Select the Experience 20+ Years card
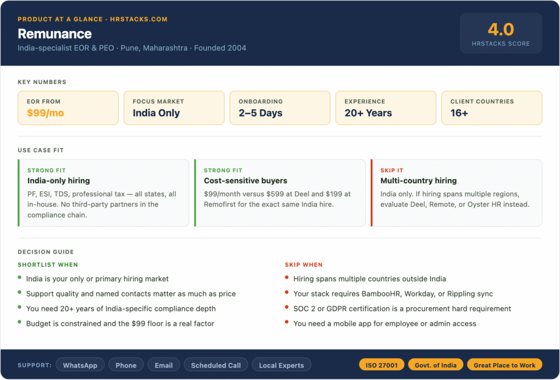The width and height of the screenshot is (560, 380). tap(386, 108)
